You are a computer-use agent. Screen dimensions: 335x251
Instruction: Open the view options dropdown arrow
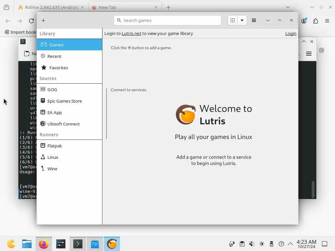242,20
